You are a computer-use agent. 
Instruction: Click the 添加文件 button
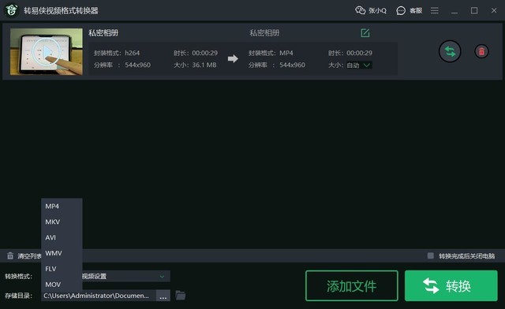coord(352,286)
